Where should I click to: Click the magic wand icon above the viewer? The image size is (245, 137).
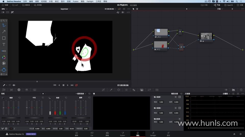12,12
